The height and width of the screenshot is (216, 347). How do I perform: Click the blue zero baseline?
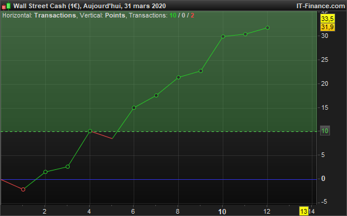158,179
